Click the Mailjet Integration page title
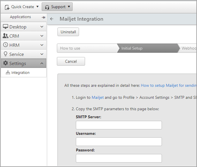197x167 pixels. (x=82, y=19)
